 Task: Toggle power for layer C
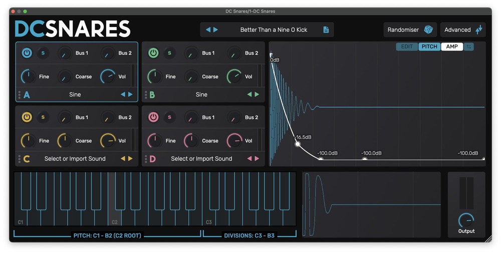[x=27, y=117]
